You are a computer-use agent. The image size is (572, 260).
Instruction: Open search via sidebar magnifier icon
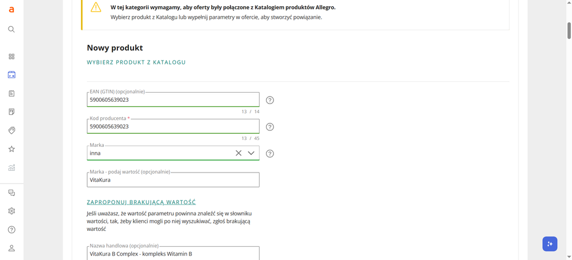click(x=11, y=29)
